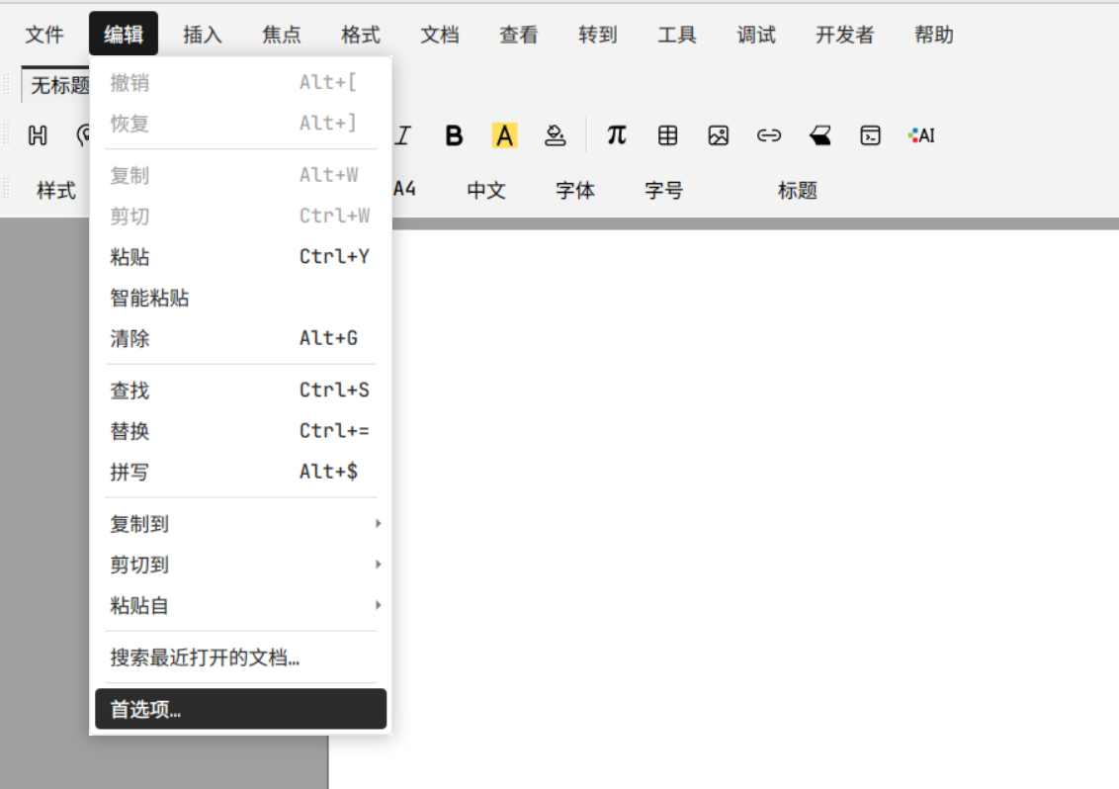Click the bold B icon
Screen dimensions: 1119x789
point(454,136)
